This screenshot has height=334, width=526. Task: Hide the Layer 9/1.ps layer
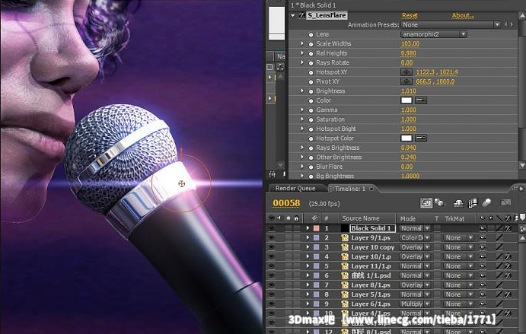(x=272, y=238)
